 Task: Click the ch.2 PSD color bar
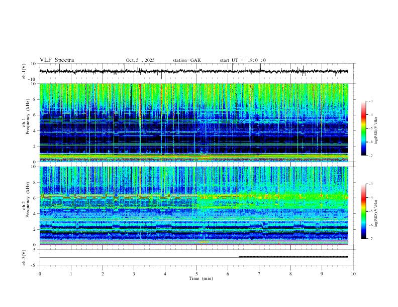(364, 211)
